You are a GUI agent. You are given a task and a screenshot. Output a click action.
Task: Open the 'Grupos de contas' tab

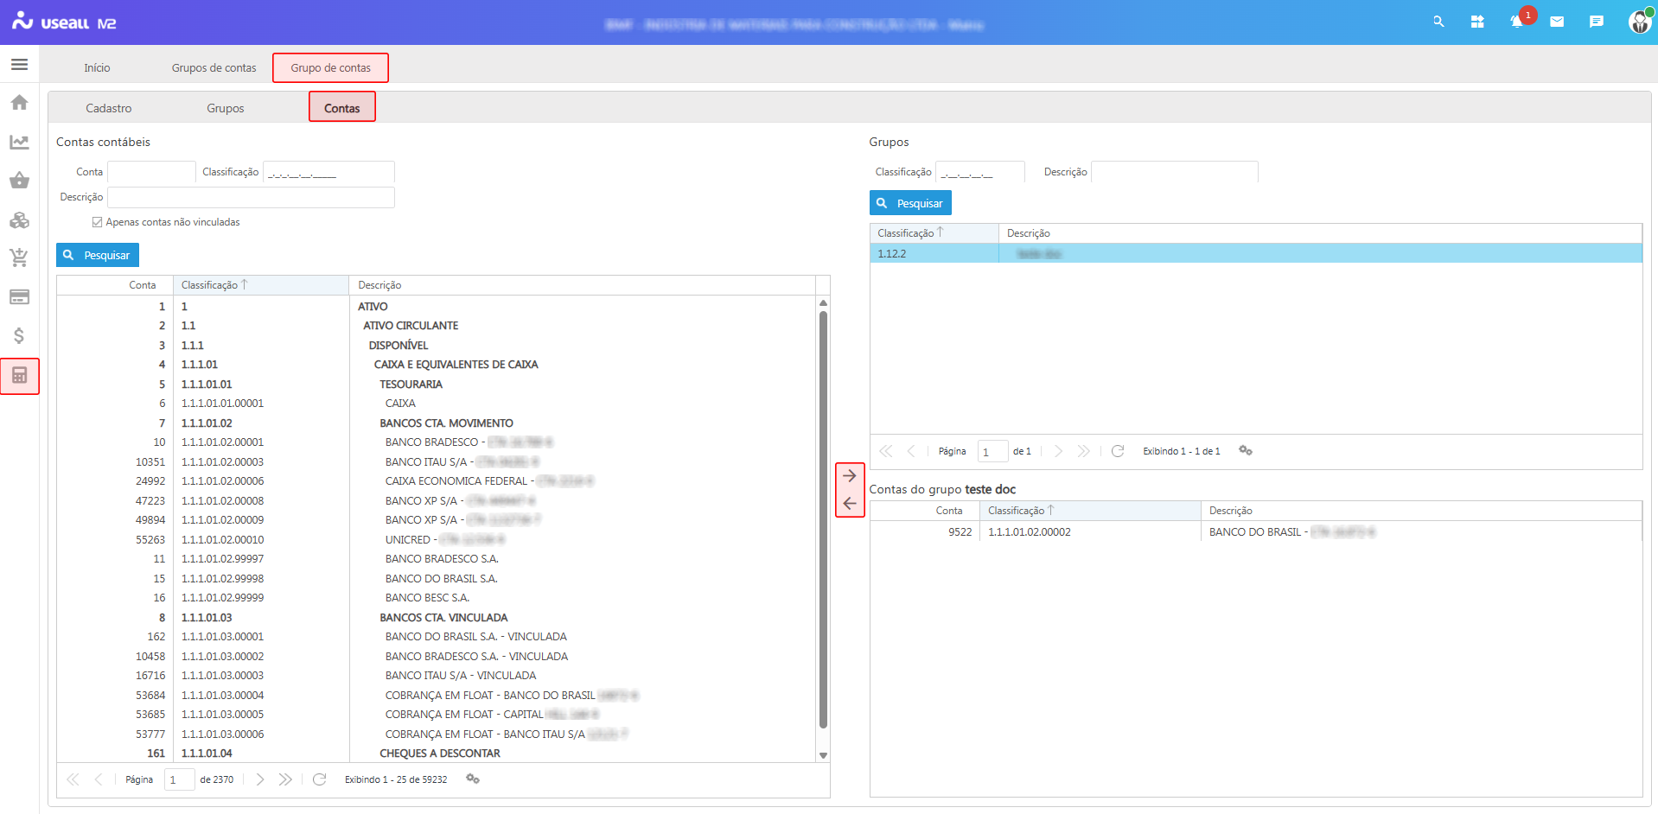click(x=214, y=67)
